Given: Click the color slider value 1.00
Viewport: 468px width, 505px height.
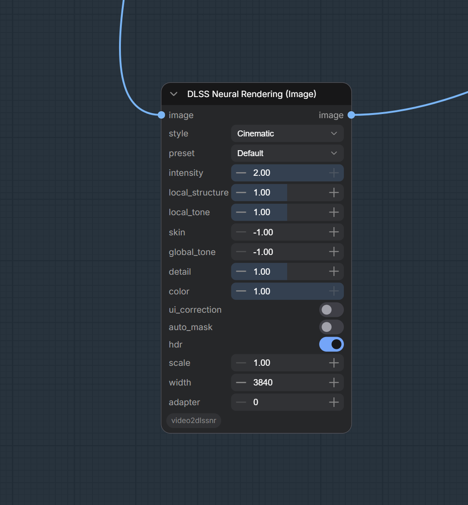Looking at the screenshot, I should [261, 291].
